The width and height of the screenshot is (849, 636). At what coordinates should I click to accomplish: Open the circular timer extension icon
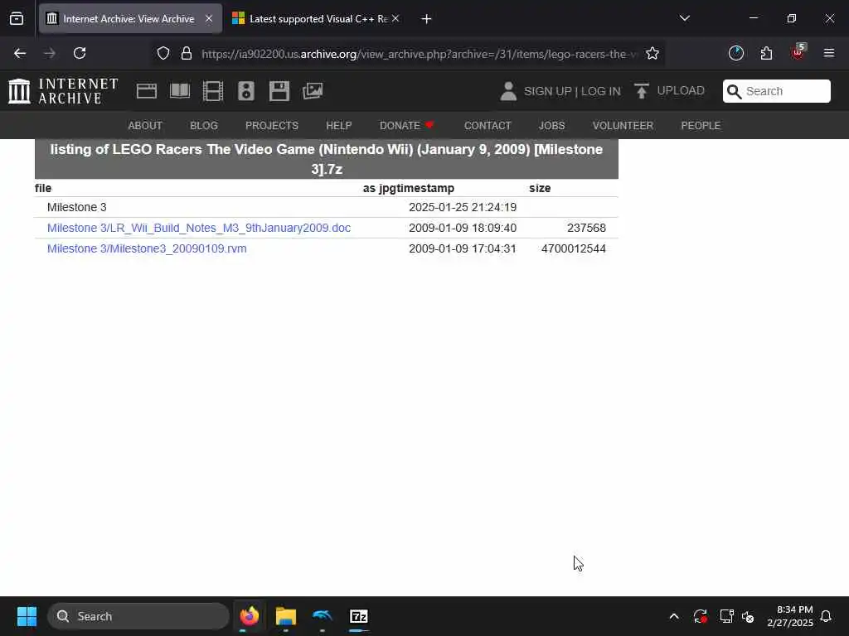point(736,53)
